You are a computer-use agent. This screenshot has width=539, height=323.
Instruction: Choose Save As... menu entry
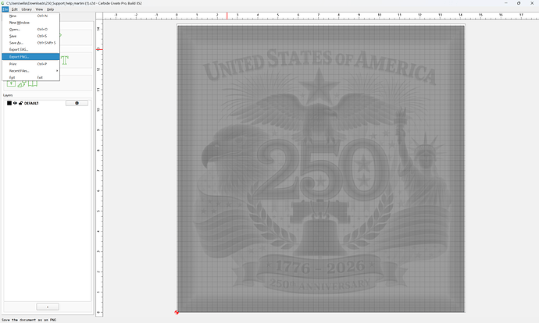[x=30, y=43]
